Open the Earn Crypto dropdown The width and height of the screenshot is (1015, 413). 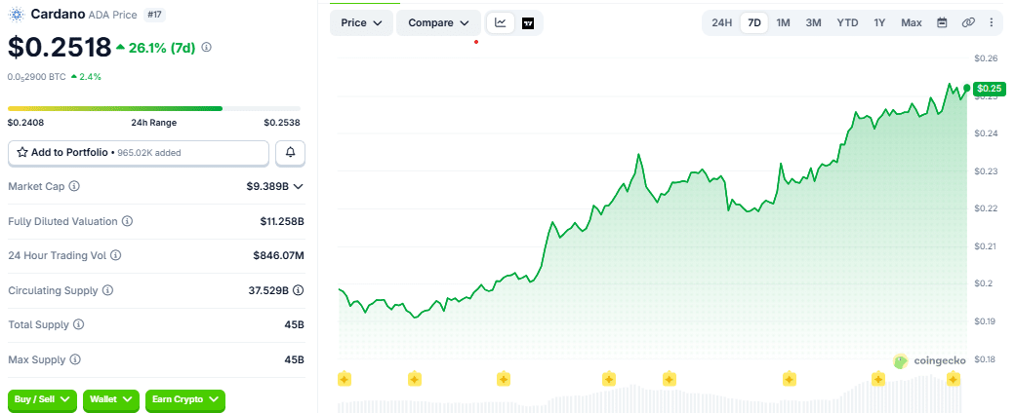pyautogui.click(x=185, y=399)
